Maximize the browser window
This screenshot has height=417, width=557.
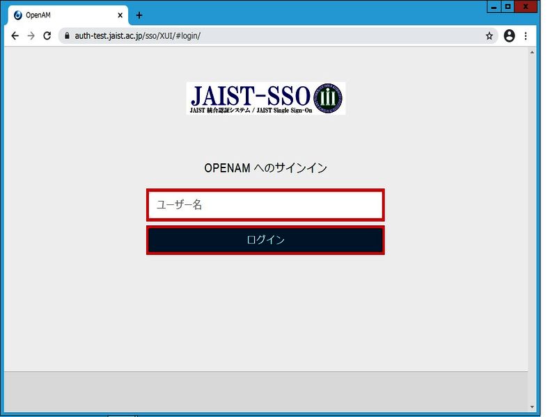tap(508, 7)
